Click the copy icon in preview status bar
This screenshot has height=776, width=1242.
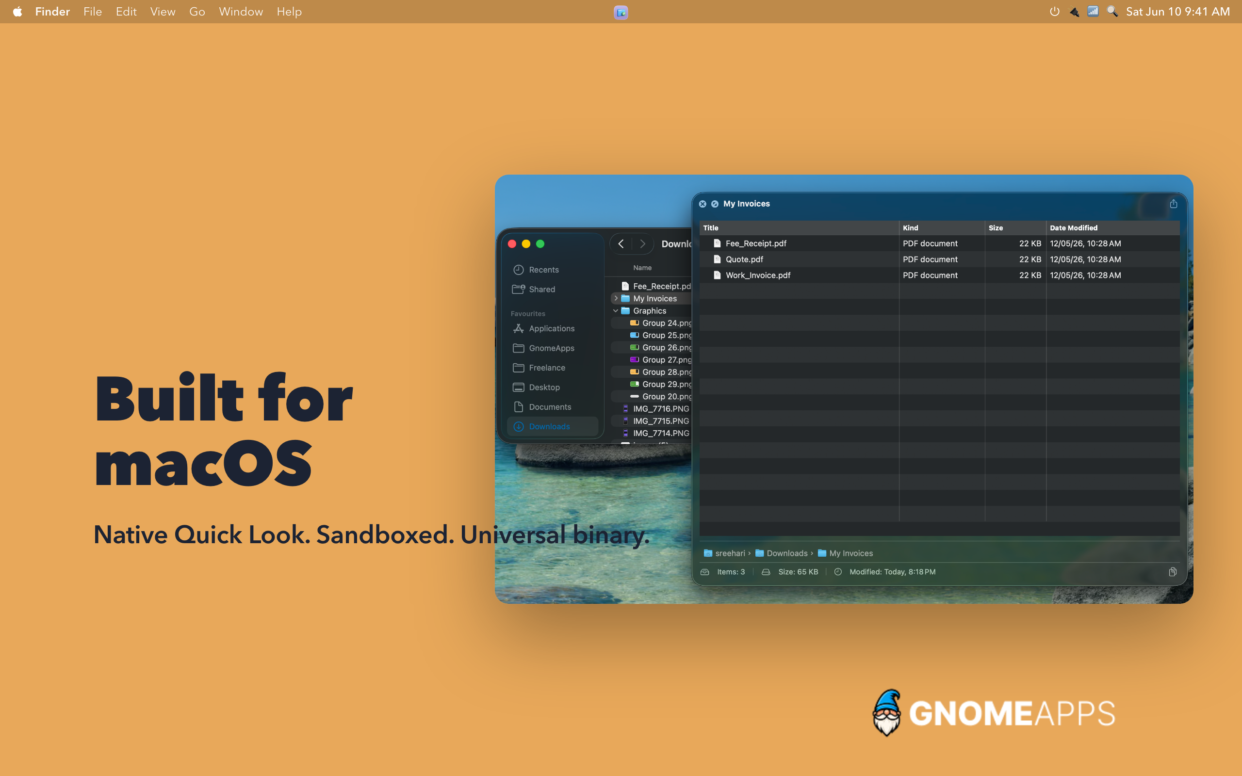click(x=1173, y=572)
